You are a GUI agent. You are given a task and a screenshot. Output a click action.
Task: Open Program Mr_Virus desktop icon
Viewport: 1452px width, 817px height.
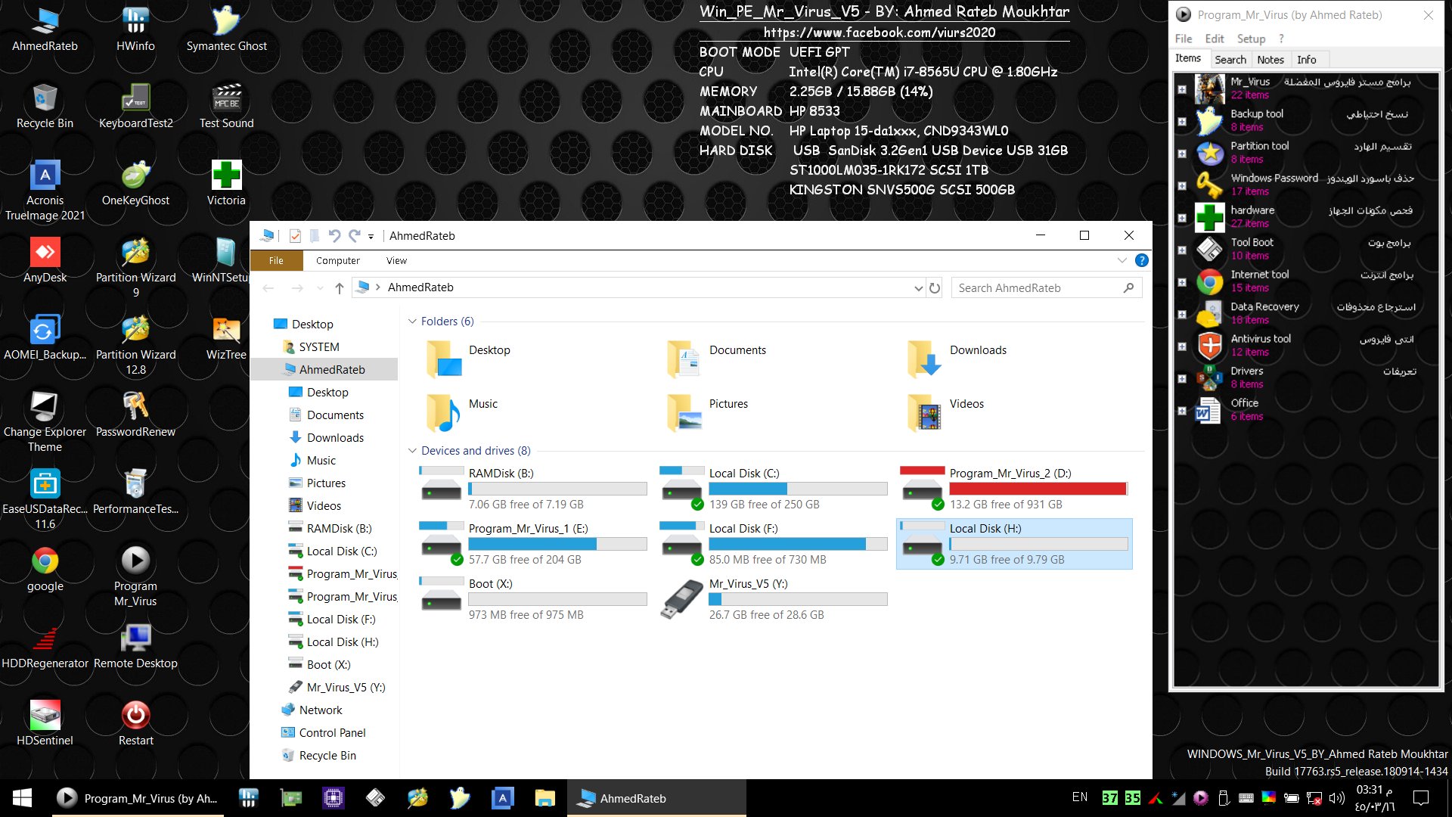[x=135, y=576]
